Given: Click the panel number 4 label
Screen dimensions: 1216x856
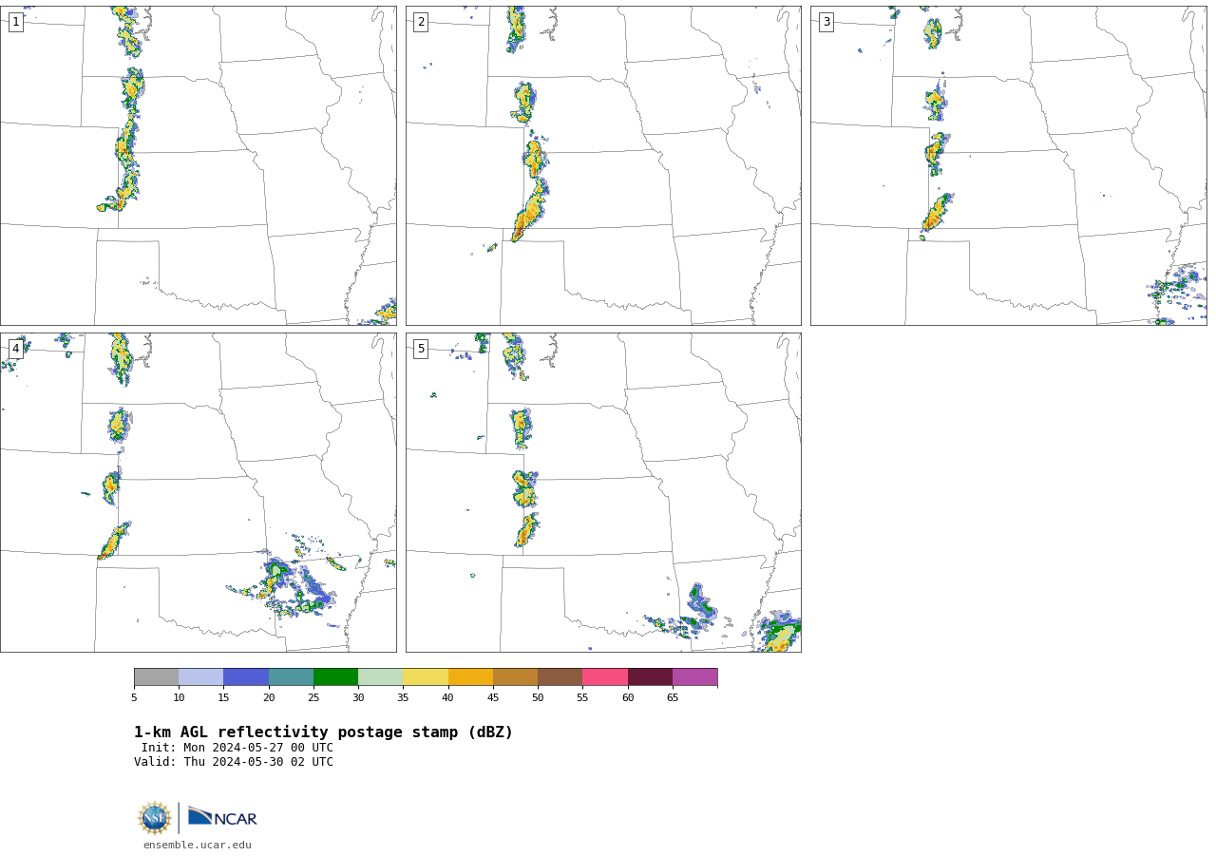Looking at the screenshot, I should click(15, 349).
